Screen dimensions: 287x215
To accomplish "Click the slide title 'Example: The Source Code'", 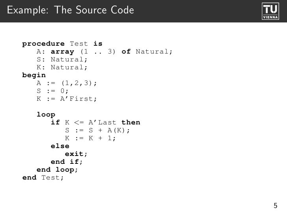I will coord(71,10).
